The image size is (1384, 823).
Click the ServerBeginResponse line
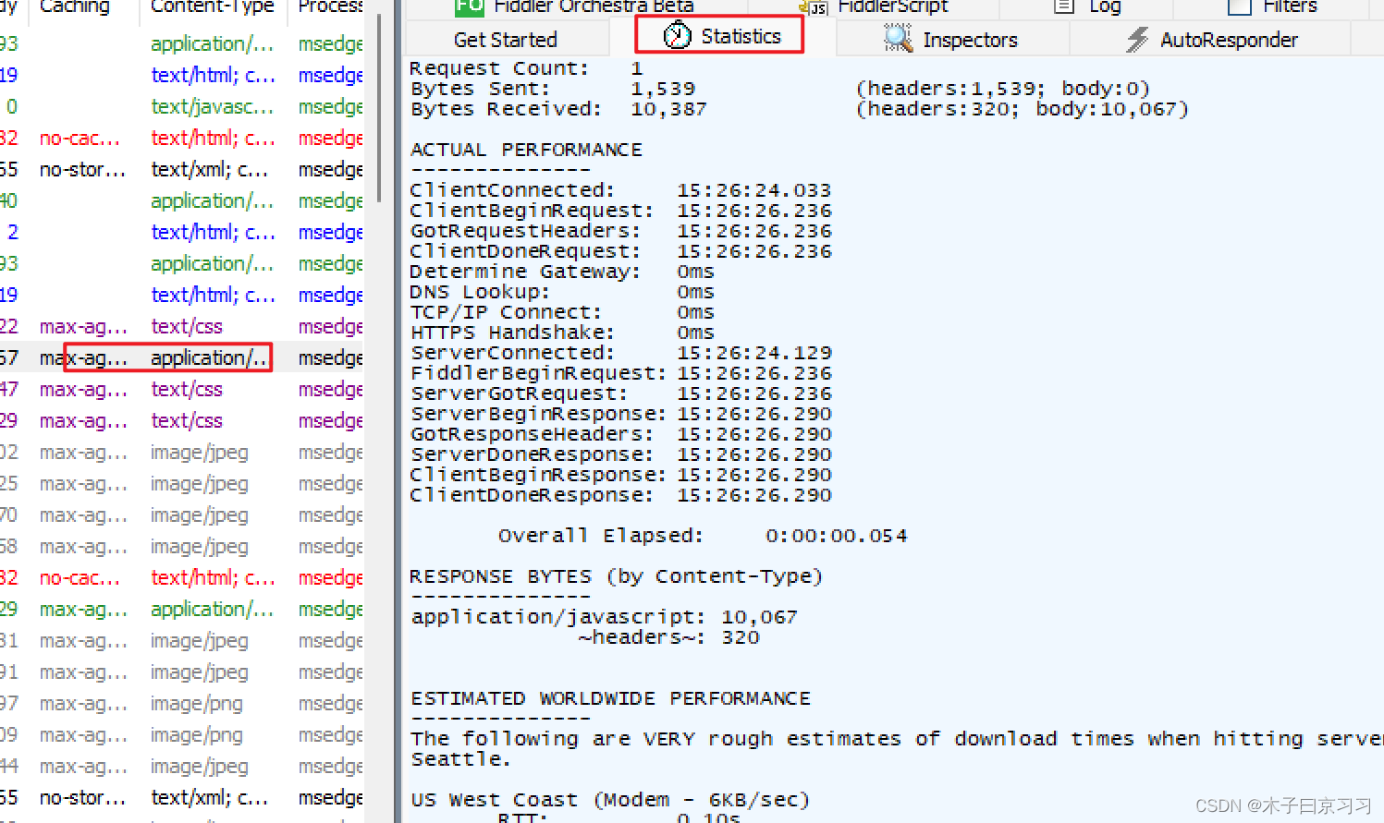coord(621,414)
